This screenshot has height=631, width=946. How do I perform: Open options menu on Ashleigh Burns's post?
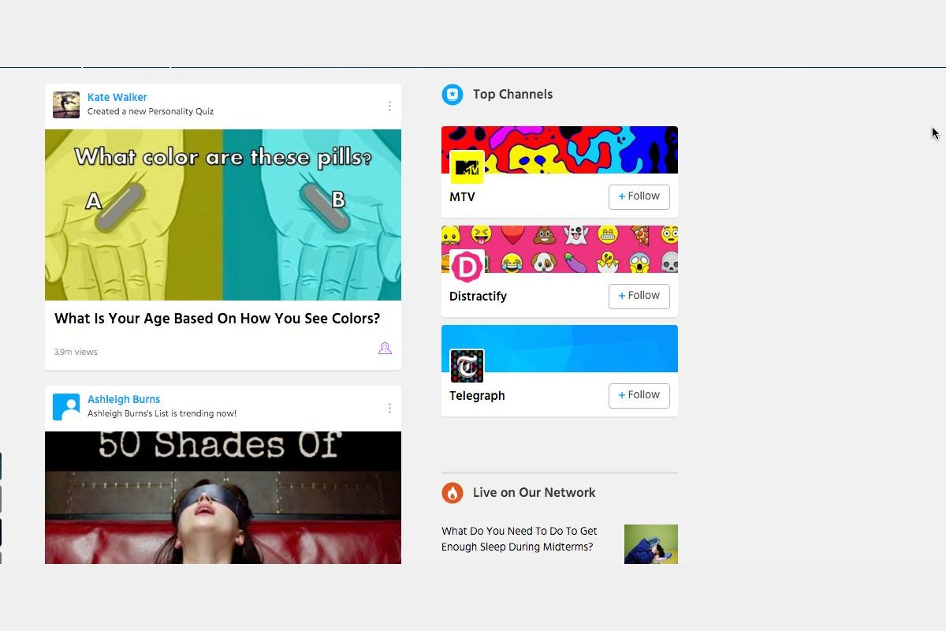coord(389,409)
